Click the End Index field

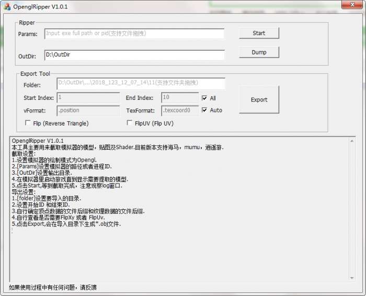180,98
